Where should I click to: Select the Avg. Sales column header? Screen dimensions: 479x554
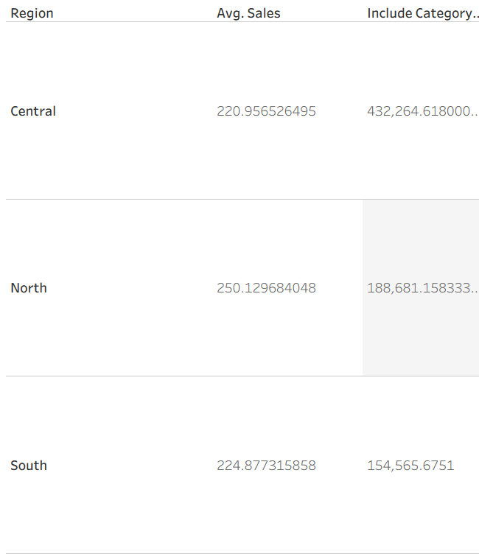(248, 13)
